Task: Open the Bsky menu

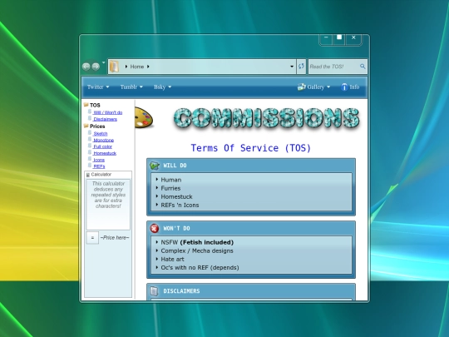Action: click(x=162, y=87)
